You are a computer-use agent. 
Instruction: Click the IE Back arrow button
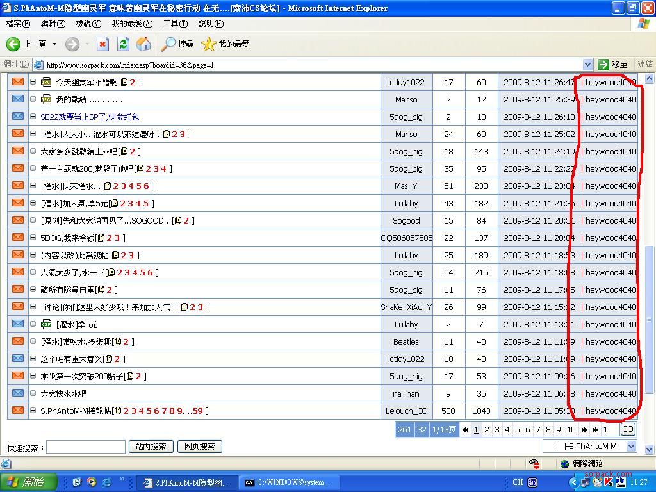(x=14, y=44)
